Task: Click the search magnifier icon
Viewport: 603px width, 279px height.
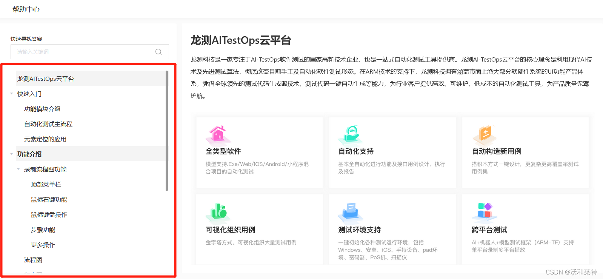Action: click(x=158, y=52)
